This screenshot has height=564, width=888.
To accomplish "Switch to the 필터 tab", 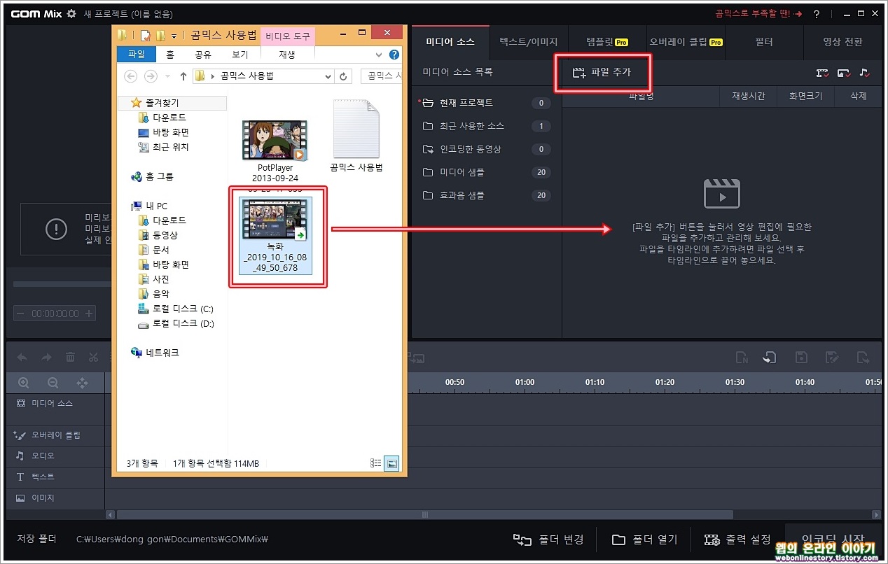I will [x=764, y=42].
